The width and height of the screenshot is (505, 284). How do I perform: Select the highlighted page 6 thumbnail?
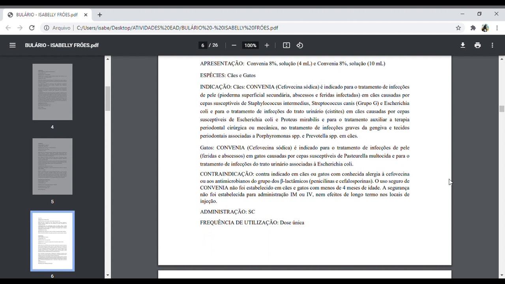click(x=52, y=241)
